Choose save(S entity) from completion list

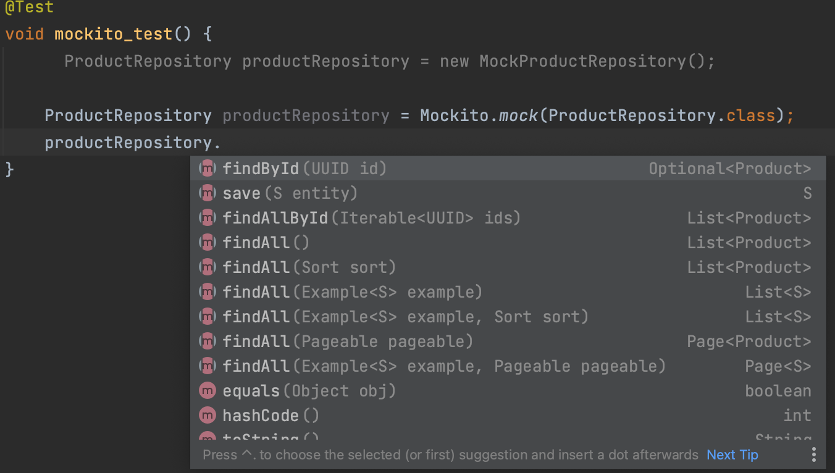508,193
